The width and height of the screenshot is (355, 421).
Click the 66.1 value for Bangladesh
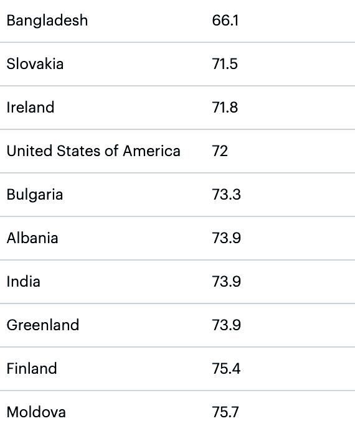click(x=225, y=21)
